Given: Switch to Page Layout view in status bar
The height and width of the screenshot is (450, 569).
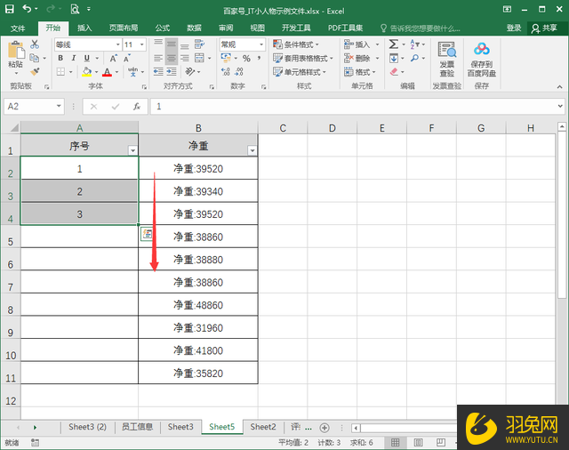Looking at the screenshot, I should [418, 442].
